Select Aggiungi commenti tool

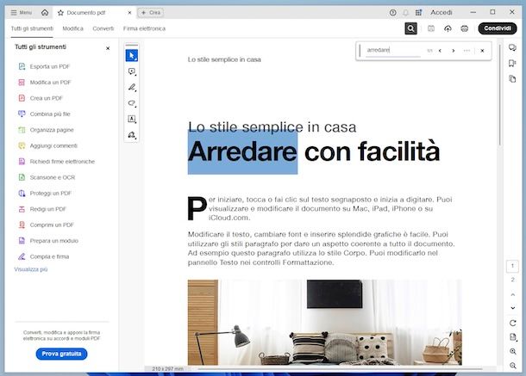pos(47,145)
